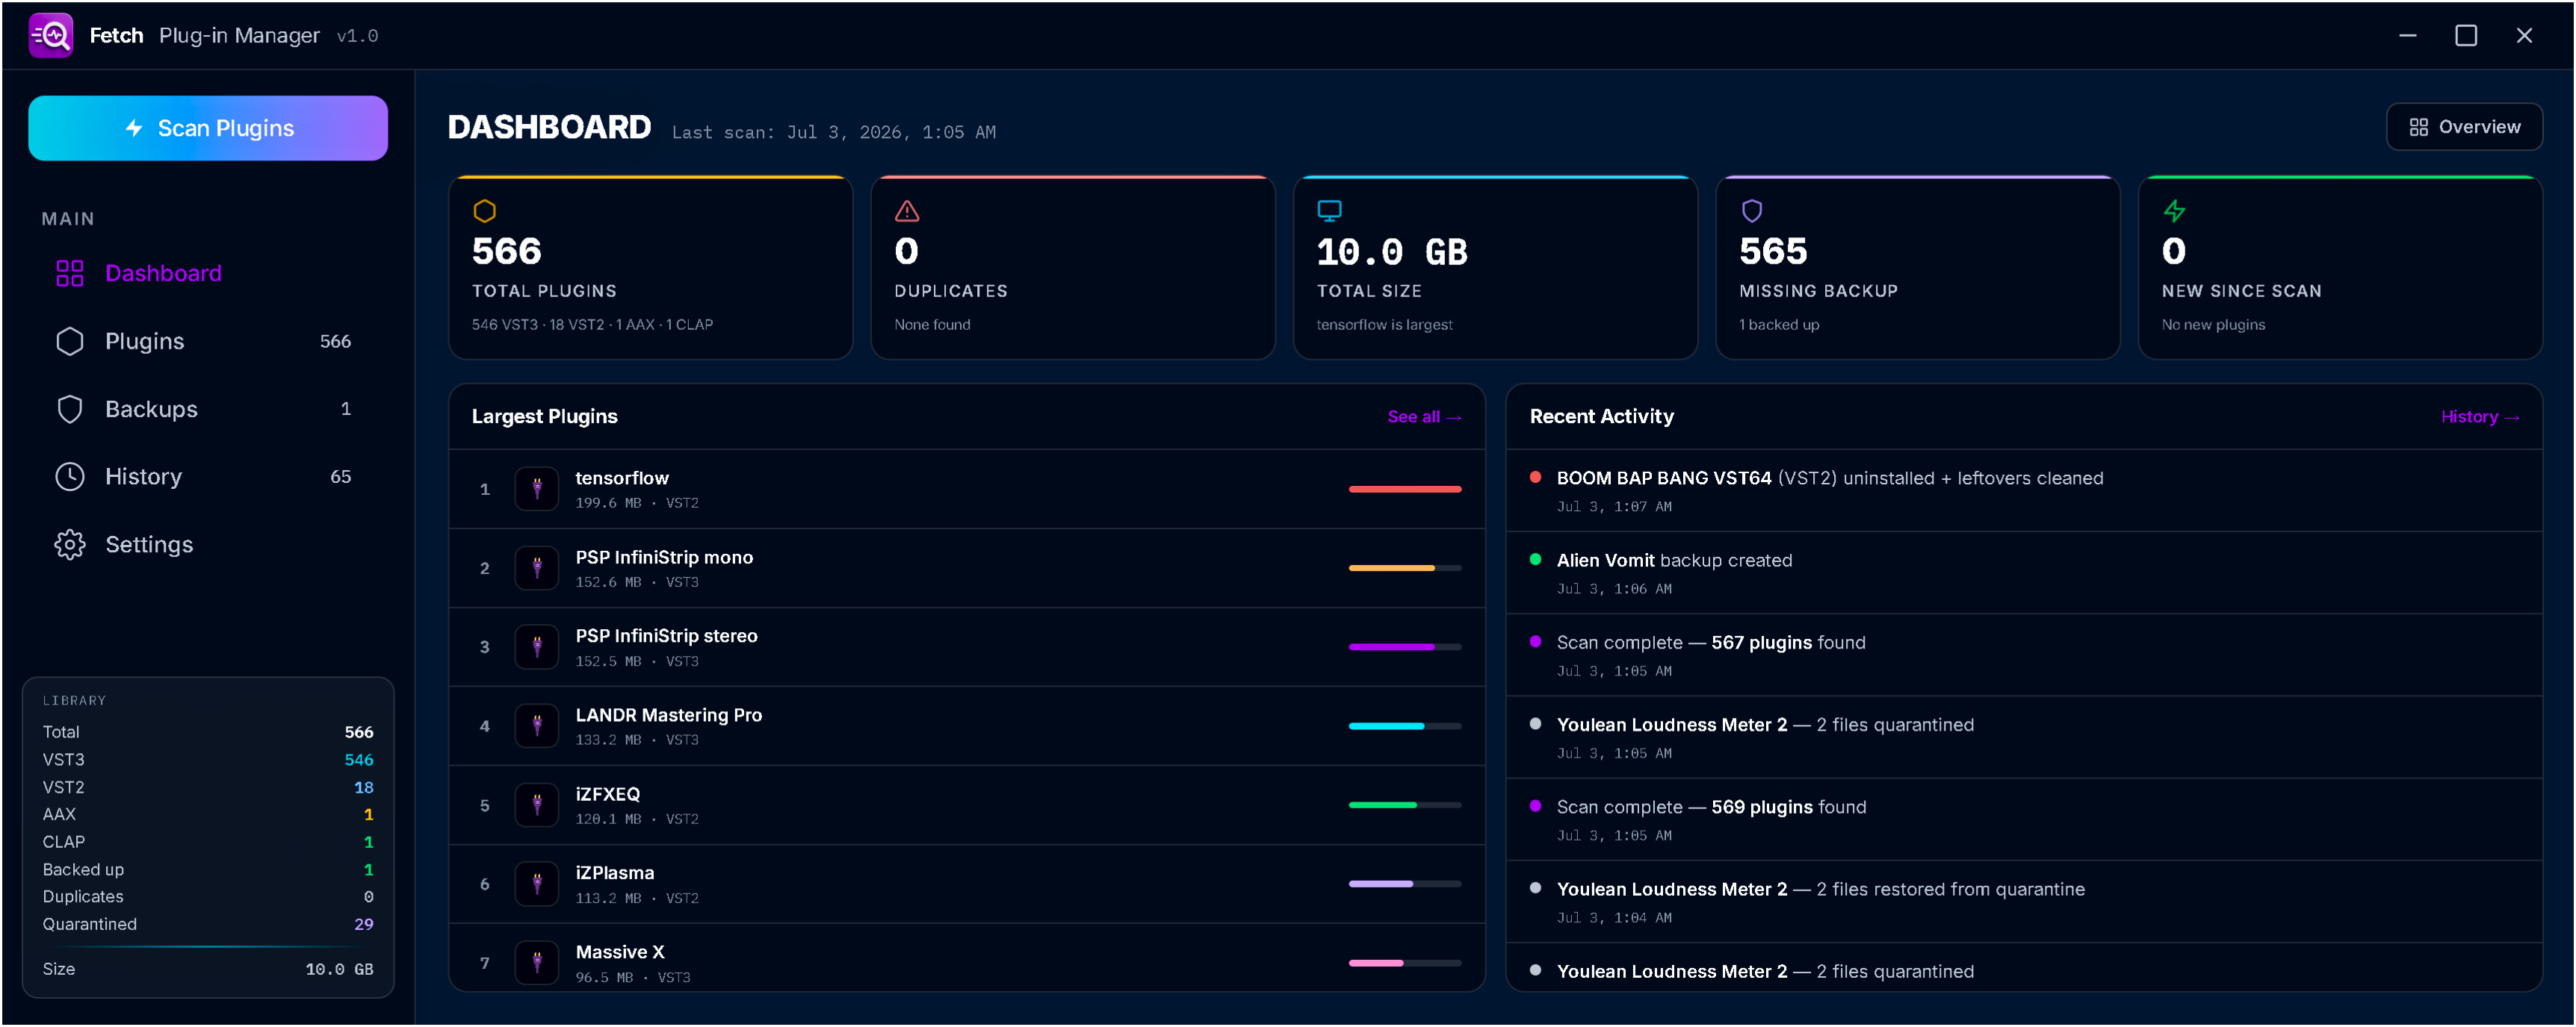This screenshot has height=1027, width=2576.
Task: Select the Alien Vomit backup created entry
Action: click(x=2024, y=572)
